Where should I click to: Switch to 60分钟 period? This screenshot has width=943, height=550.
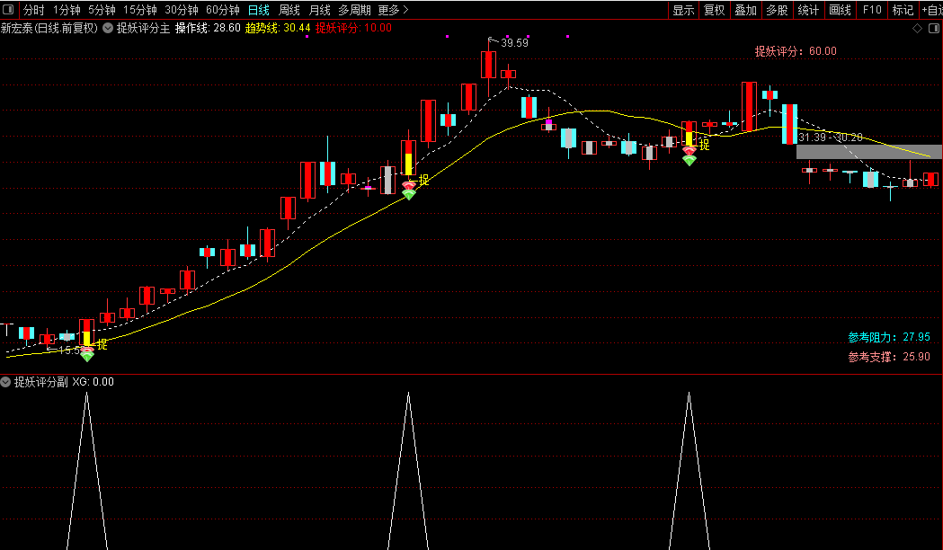click(x=223, y=10)
